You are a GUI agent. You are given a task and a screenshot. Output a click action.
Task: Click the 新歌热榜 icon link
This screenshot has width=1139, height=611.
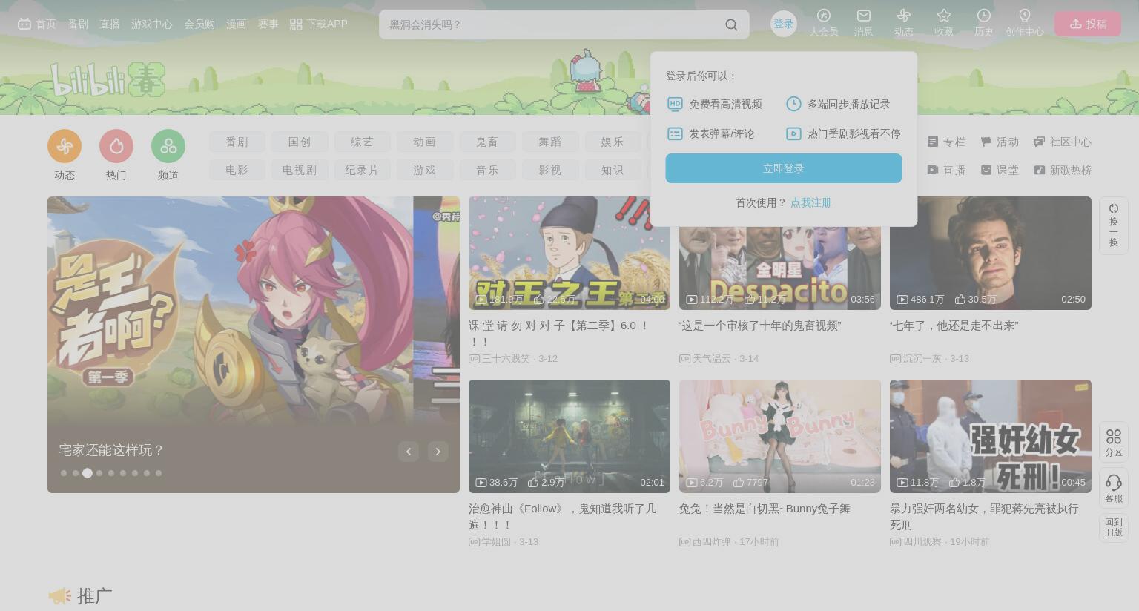pyautogui.click(x=1039, y=170)
